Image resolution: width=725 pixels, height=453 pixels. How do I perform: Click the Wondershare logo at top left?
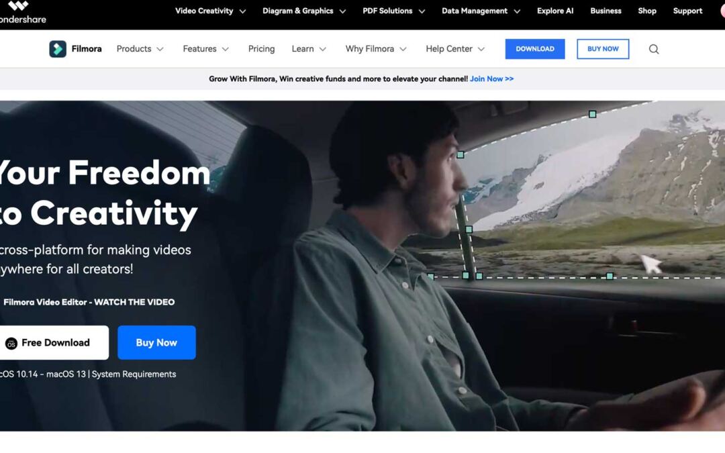pyautogui.click(x=22, y=11)
